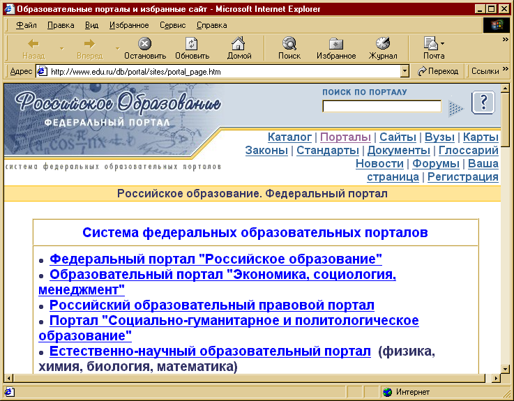Open Российский образовательный правовой портал link
The height and width of the screenshot is (401, 514).
pos(212,305)
